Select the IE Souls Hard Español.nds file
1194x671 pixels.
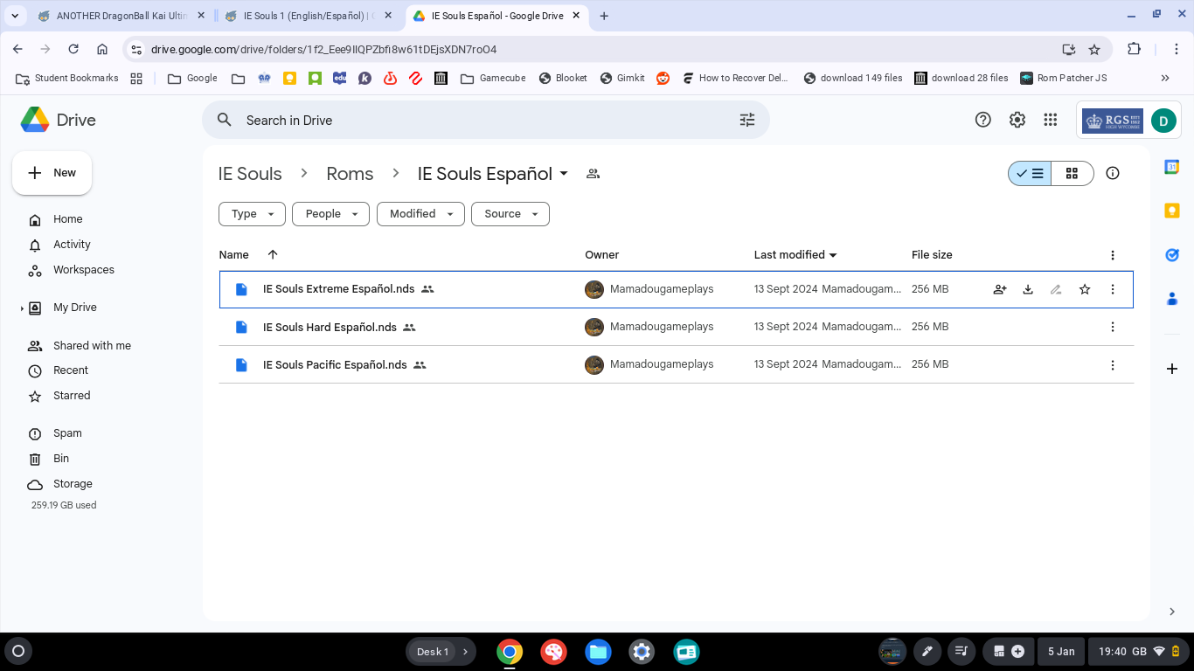pyautogui.click(x=677, y=327)
